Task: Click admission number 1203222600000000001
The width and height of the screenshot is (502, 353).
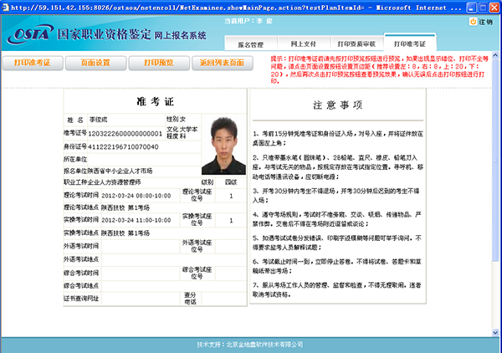Action: coord(125,134)
